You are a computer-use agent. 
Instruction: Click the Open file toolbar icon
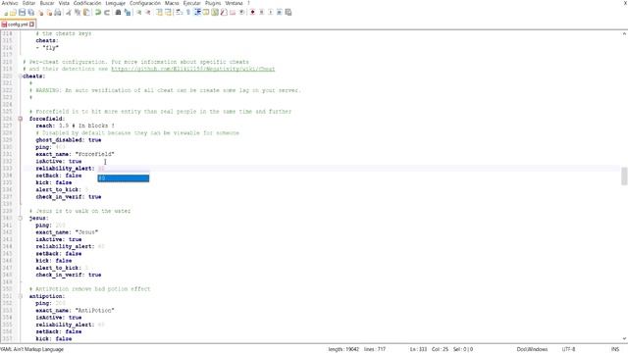point(13,13)
